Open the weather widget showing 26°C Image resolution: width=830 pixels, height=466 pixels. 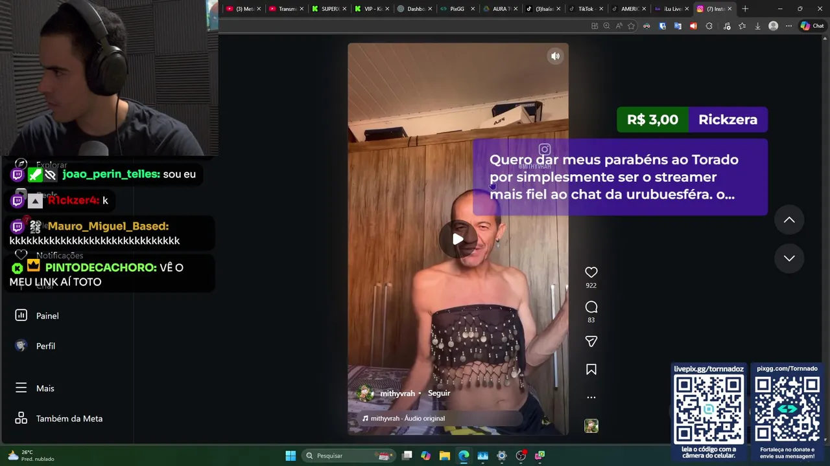pyautogui.click(x=30, y=456)
